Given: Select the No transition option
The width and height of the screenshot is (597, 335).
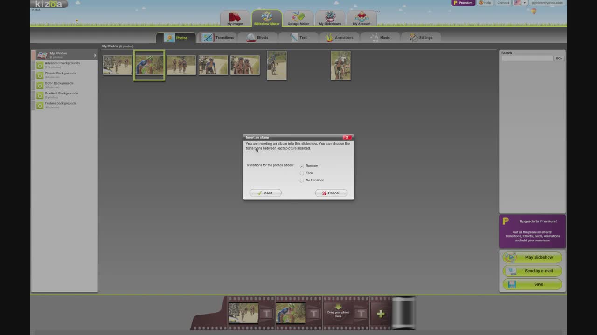Looking at the screenshot, I should (x=302, y=181).
